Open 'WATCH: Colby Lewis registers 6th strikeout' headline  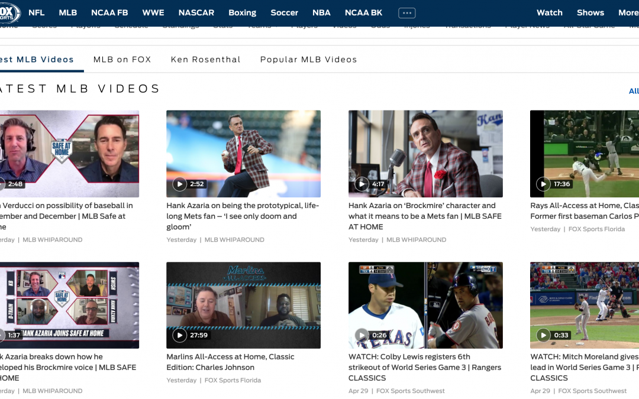tap(425, 367)
